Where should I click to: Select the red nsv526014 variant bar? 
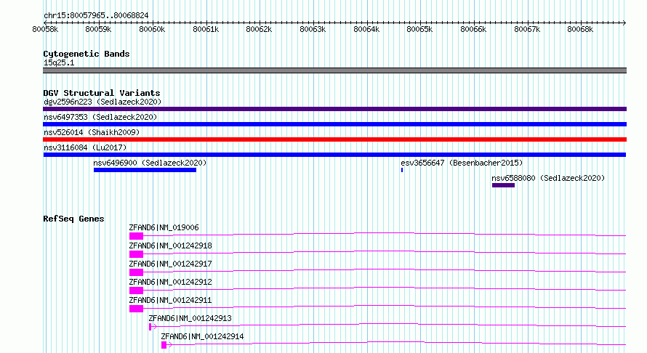pos(334,139)
